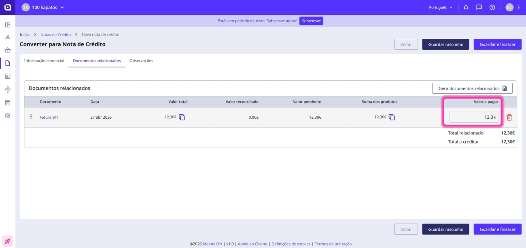The image size is (526, 248).
Task: Click Gerir documentos relacionados button
Action: click(473, 88)
